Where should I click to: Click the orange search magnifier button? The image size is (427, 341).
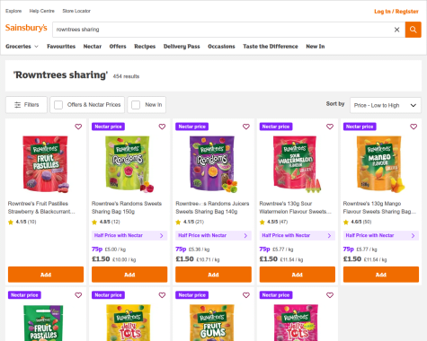click(x=414, y=30)
